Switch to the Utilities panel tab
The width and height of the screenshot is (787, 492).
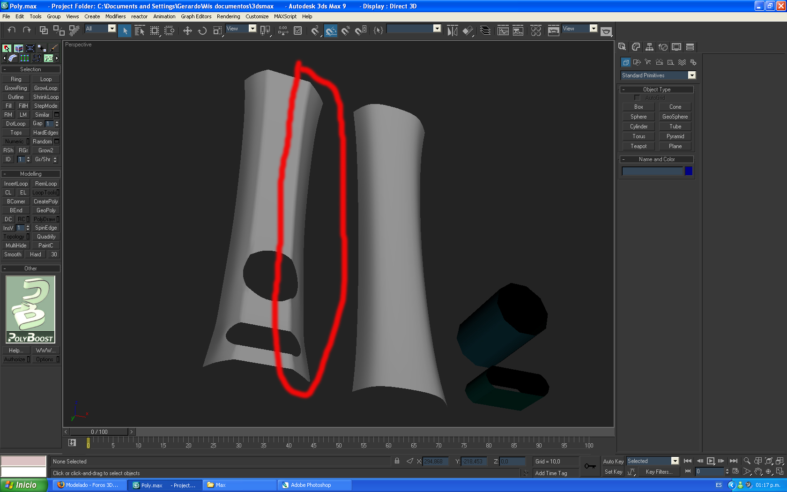[690, 47]
